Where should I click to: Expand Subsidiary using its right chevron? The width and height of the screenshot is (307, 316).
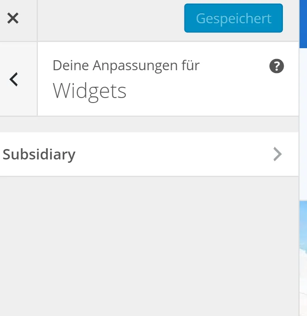coord(278,154)
